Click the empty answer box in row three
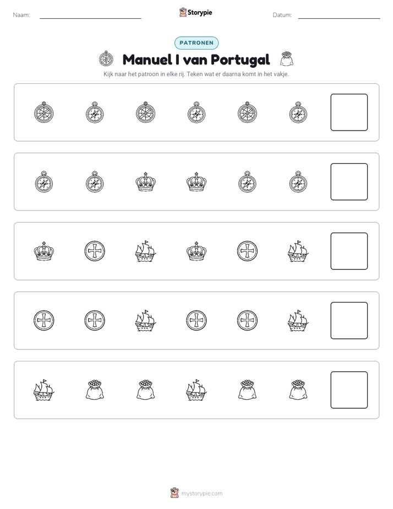Screen dimensions: 393x509 [x=349, y=251]
